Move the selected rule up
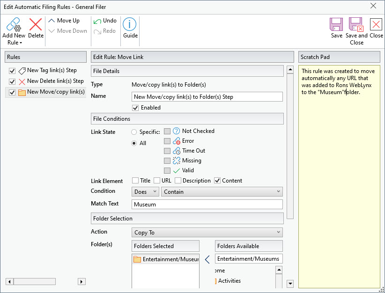This screenshot has height=293, width=385. (x=64, y=21)
